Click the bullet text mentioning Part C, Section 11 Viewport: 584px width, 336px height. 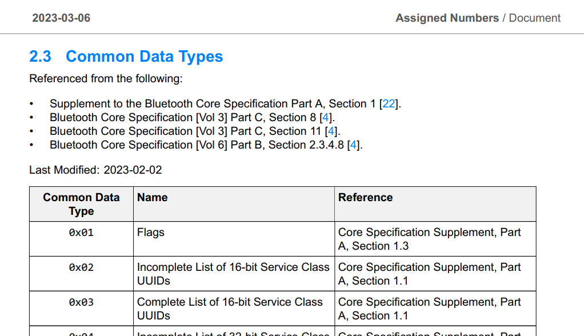pos(195,131)
